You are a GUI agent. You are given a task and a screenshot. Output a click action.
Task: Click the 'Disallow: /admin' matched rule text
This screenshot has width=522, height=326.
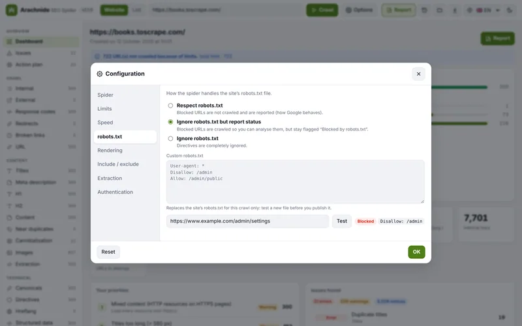401,221
